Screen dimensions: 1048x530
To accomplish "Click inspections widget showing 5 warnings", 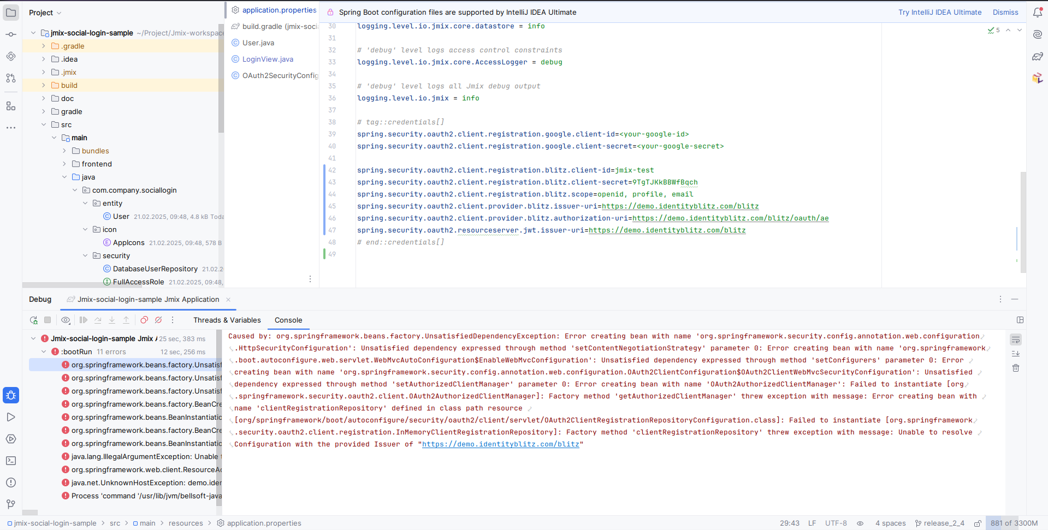I will click(x=994, y=31).
